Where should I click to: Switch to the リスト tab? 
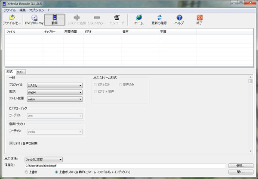(x=20, y=72)
